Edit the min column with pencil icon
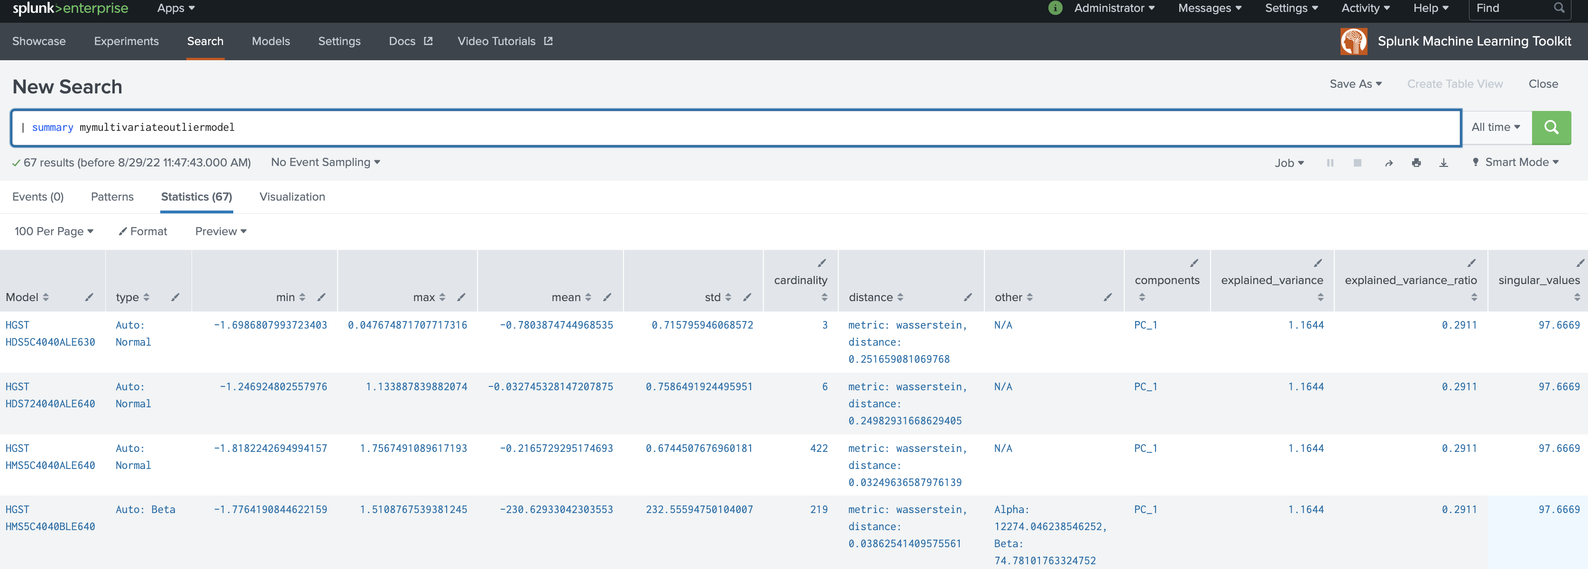Image resolution: width=1588 pixels, height=569 pixels. coord(321,297)
